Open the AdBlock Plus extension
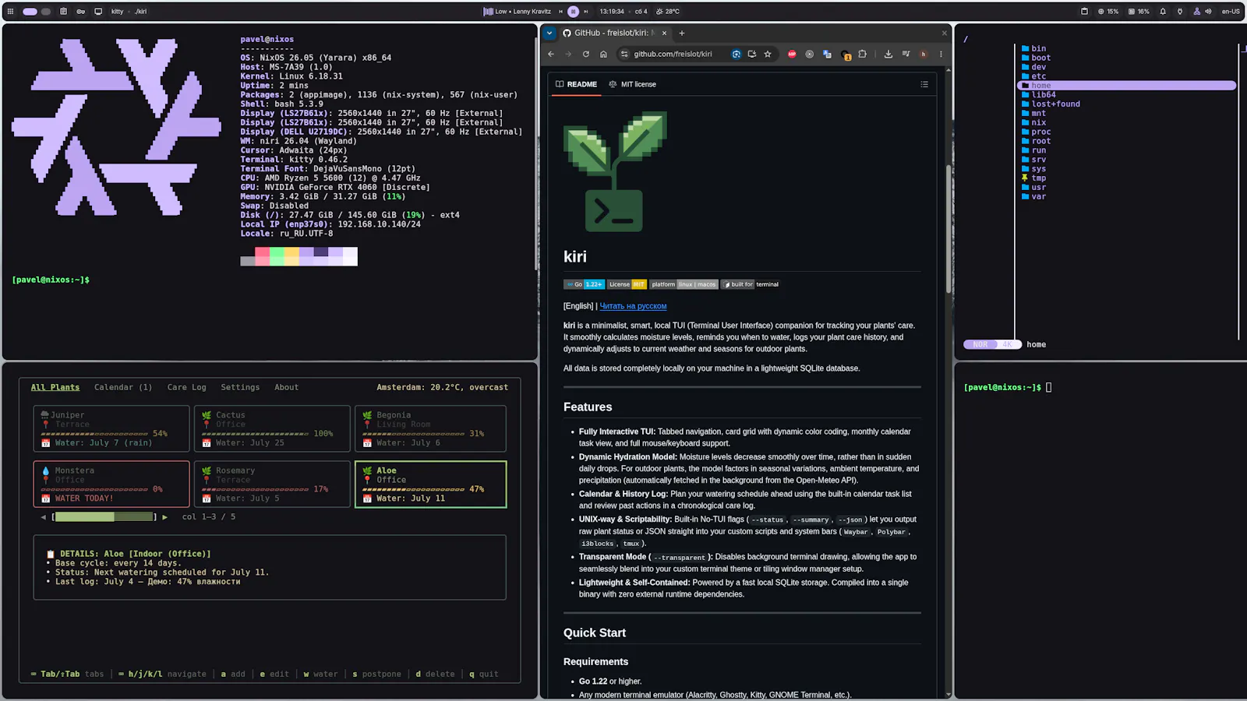1247x701 pixels. tap(792, 54)
